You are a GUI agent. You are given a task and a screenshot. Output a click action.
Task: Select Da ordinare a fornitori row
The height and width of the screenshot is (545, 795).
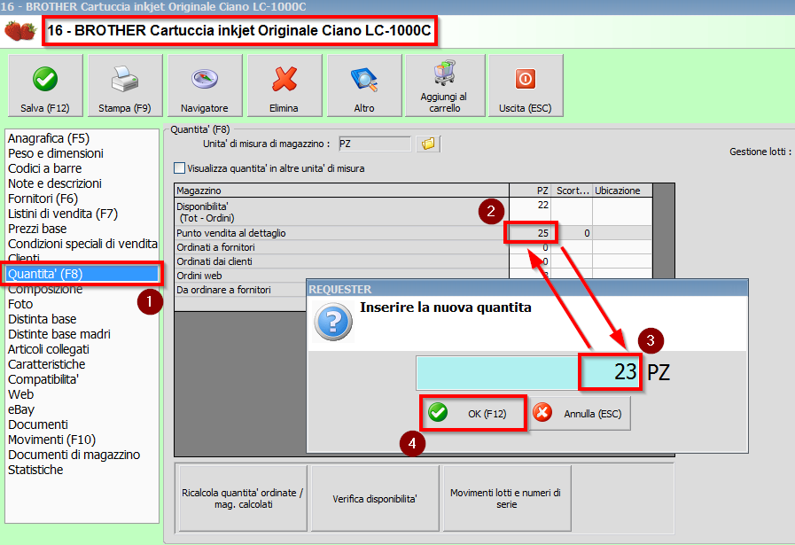(241, 290)
